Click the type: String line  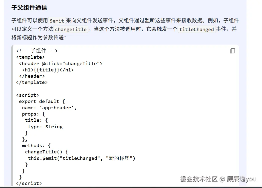pyautogui.click(x=45, y=127)
